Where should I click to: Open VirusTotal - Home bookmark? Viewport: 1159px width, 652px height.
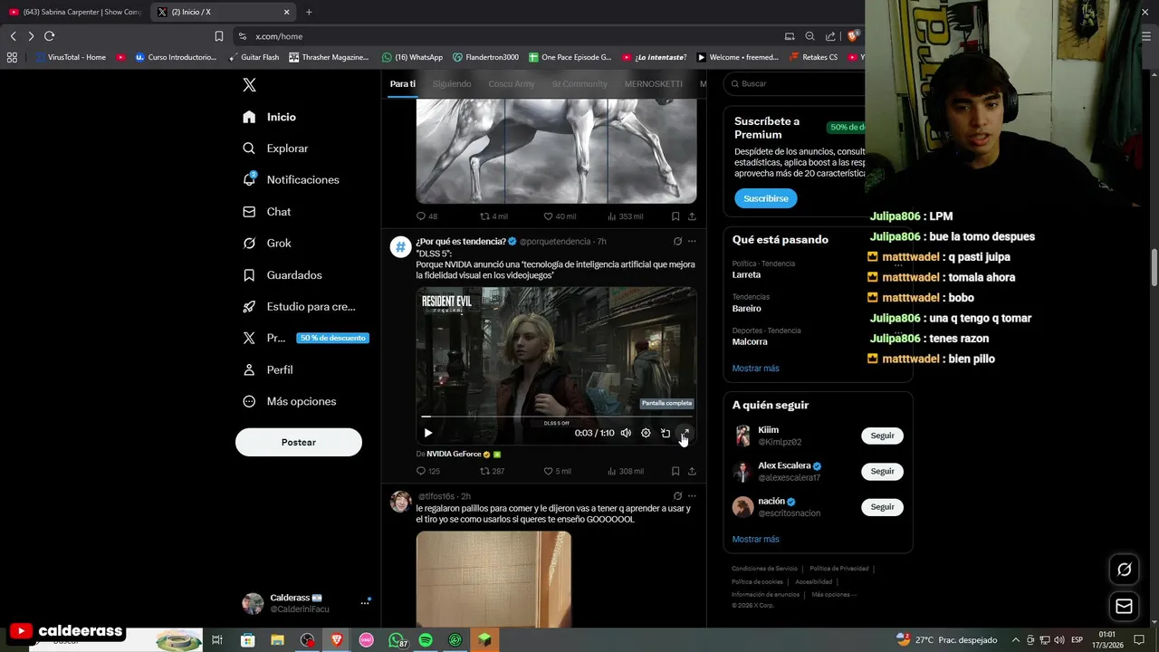[71, 57]
